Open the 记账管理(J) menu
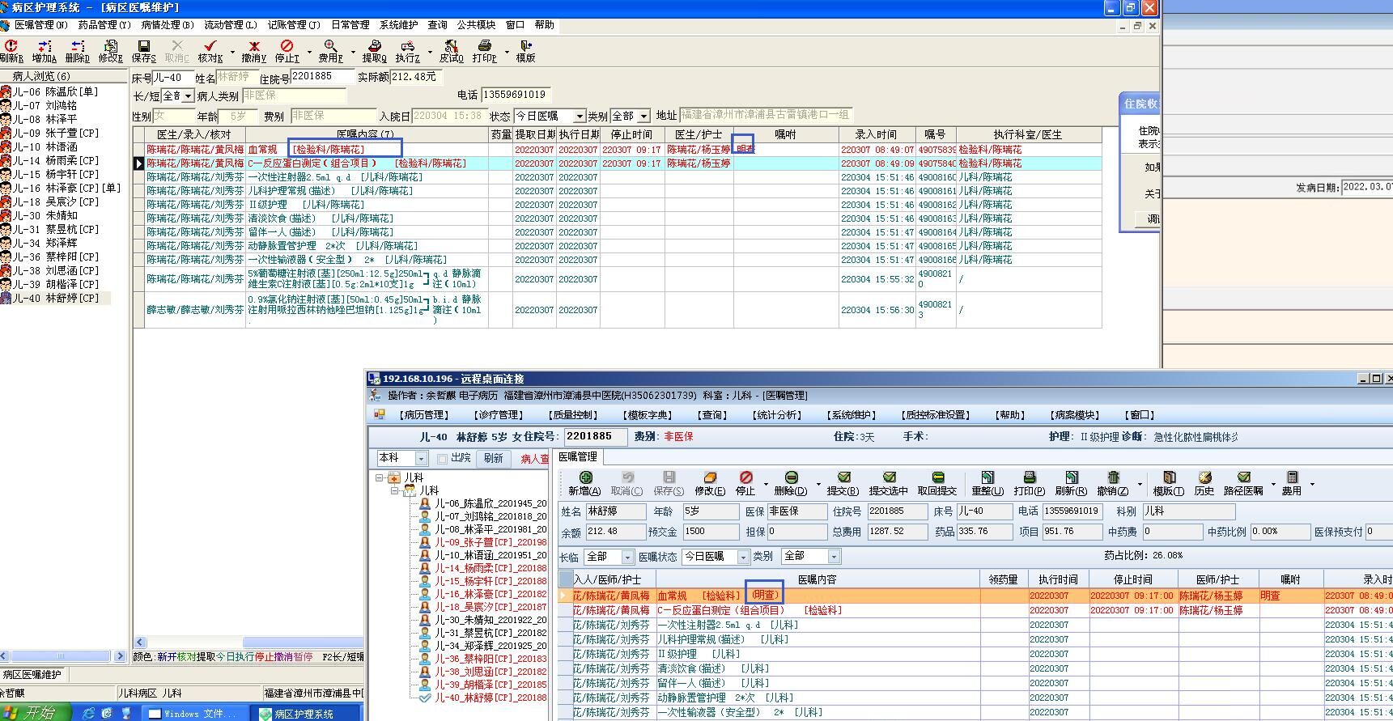Viewport: 1393px width, 721px height. pos(294,25)
